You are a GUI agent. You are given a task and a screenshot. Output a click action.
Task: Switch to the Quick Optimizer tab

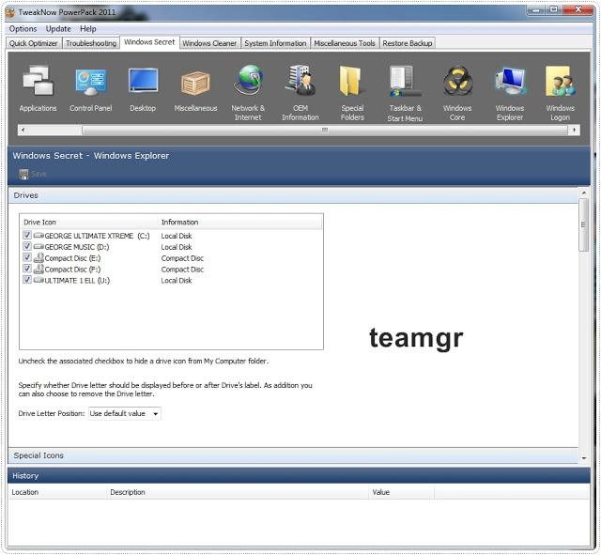[x=34, y=43]
